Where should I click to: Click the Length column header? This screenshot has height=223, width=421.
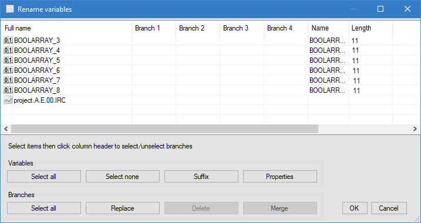tap(371, 28)
